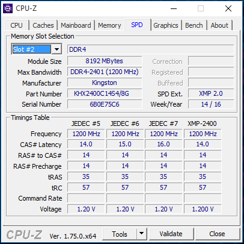Click the JEDEC #6 CAS# Latency 15.0 cell
244x244 pixels.
pos(125,144)
